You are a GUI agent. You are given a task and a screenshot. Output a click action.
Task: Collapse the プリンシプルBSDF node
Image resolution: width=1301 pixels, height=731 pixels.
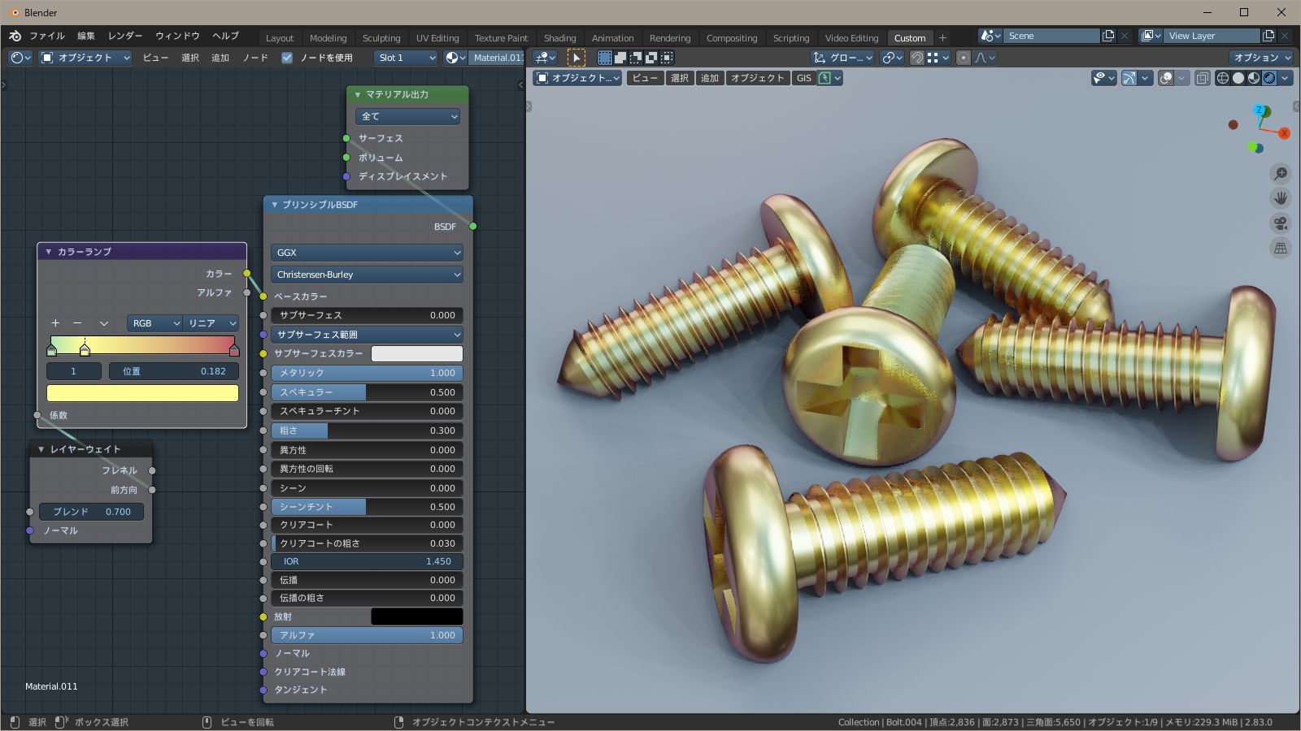[275, 205]
